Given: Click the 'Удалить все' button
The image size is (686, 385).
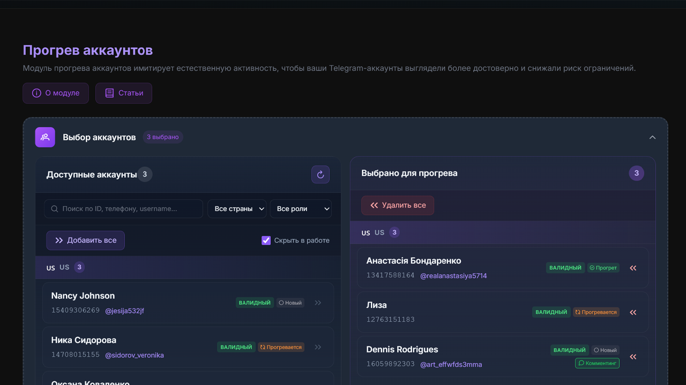Looking at the screenshot, I should click(x=398, y=205).
